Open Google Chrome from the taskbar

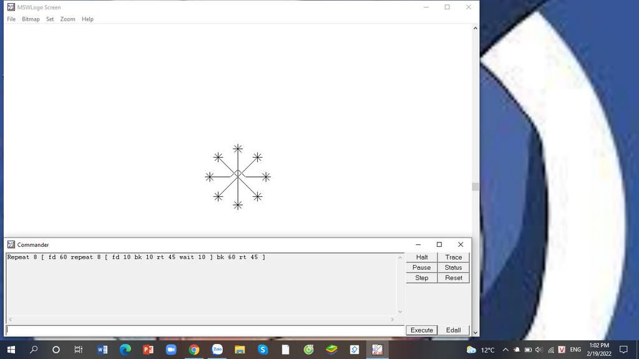pyautogui.click(x=194, y=350)
